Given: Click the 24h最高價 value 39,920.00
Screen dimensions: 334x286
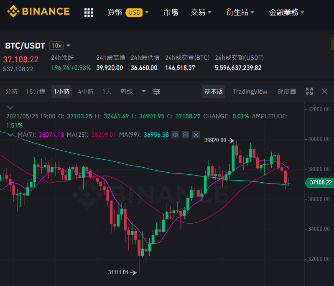Looking at the screenshot, I should click(110, 68).
